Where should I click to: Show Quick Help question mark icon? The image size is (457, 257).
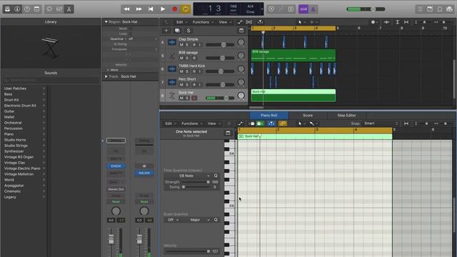pyautogui.click(x=27, y=9)
